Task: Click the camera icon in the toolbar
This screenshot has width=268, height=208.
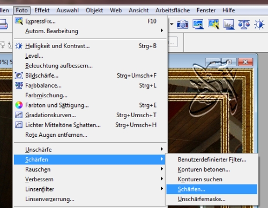Action: [x=182, y=25]
